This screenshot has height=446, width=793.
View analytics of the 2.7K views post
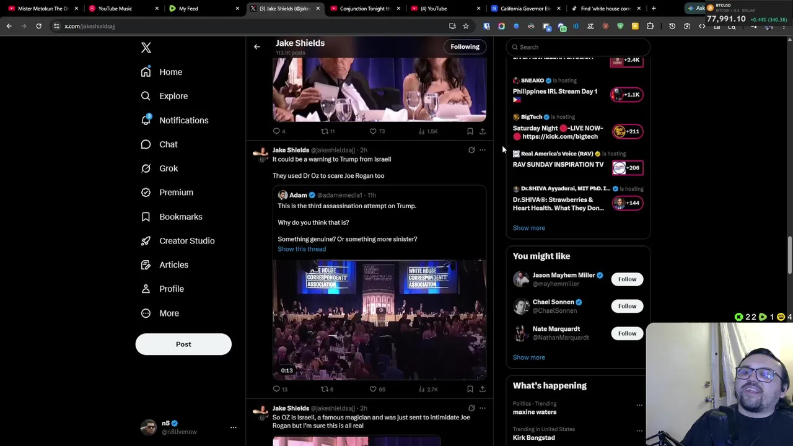429,389
